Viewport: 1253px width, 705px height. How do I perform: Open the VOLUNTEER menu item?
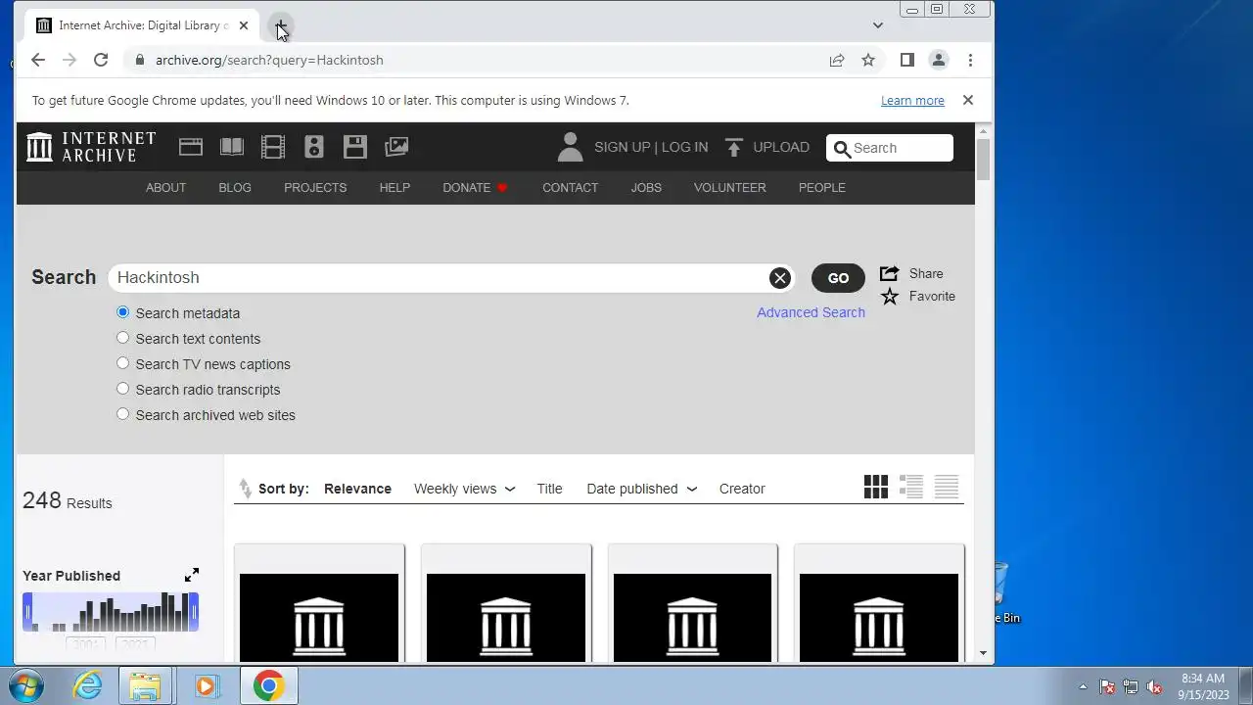pyautogui.click(x=730, y=188)
